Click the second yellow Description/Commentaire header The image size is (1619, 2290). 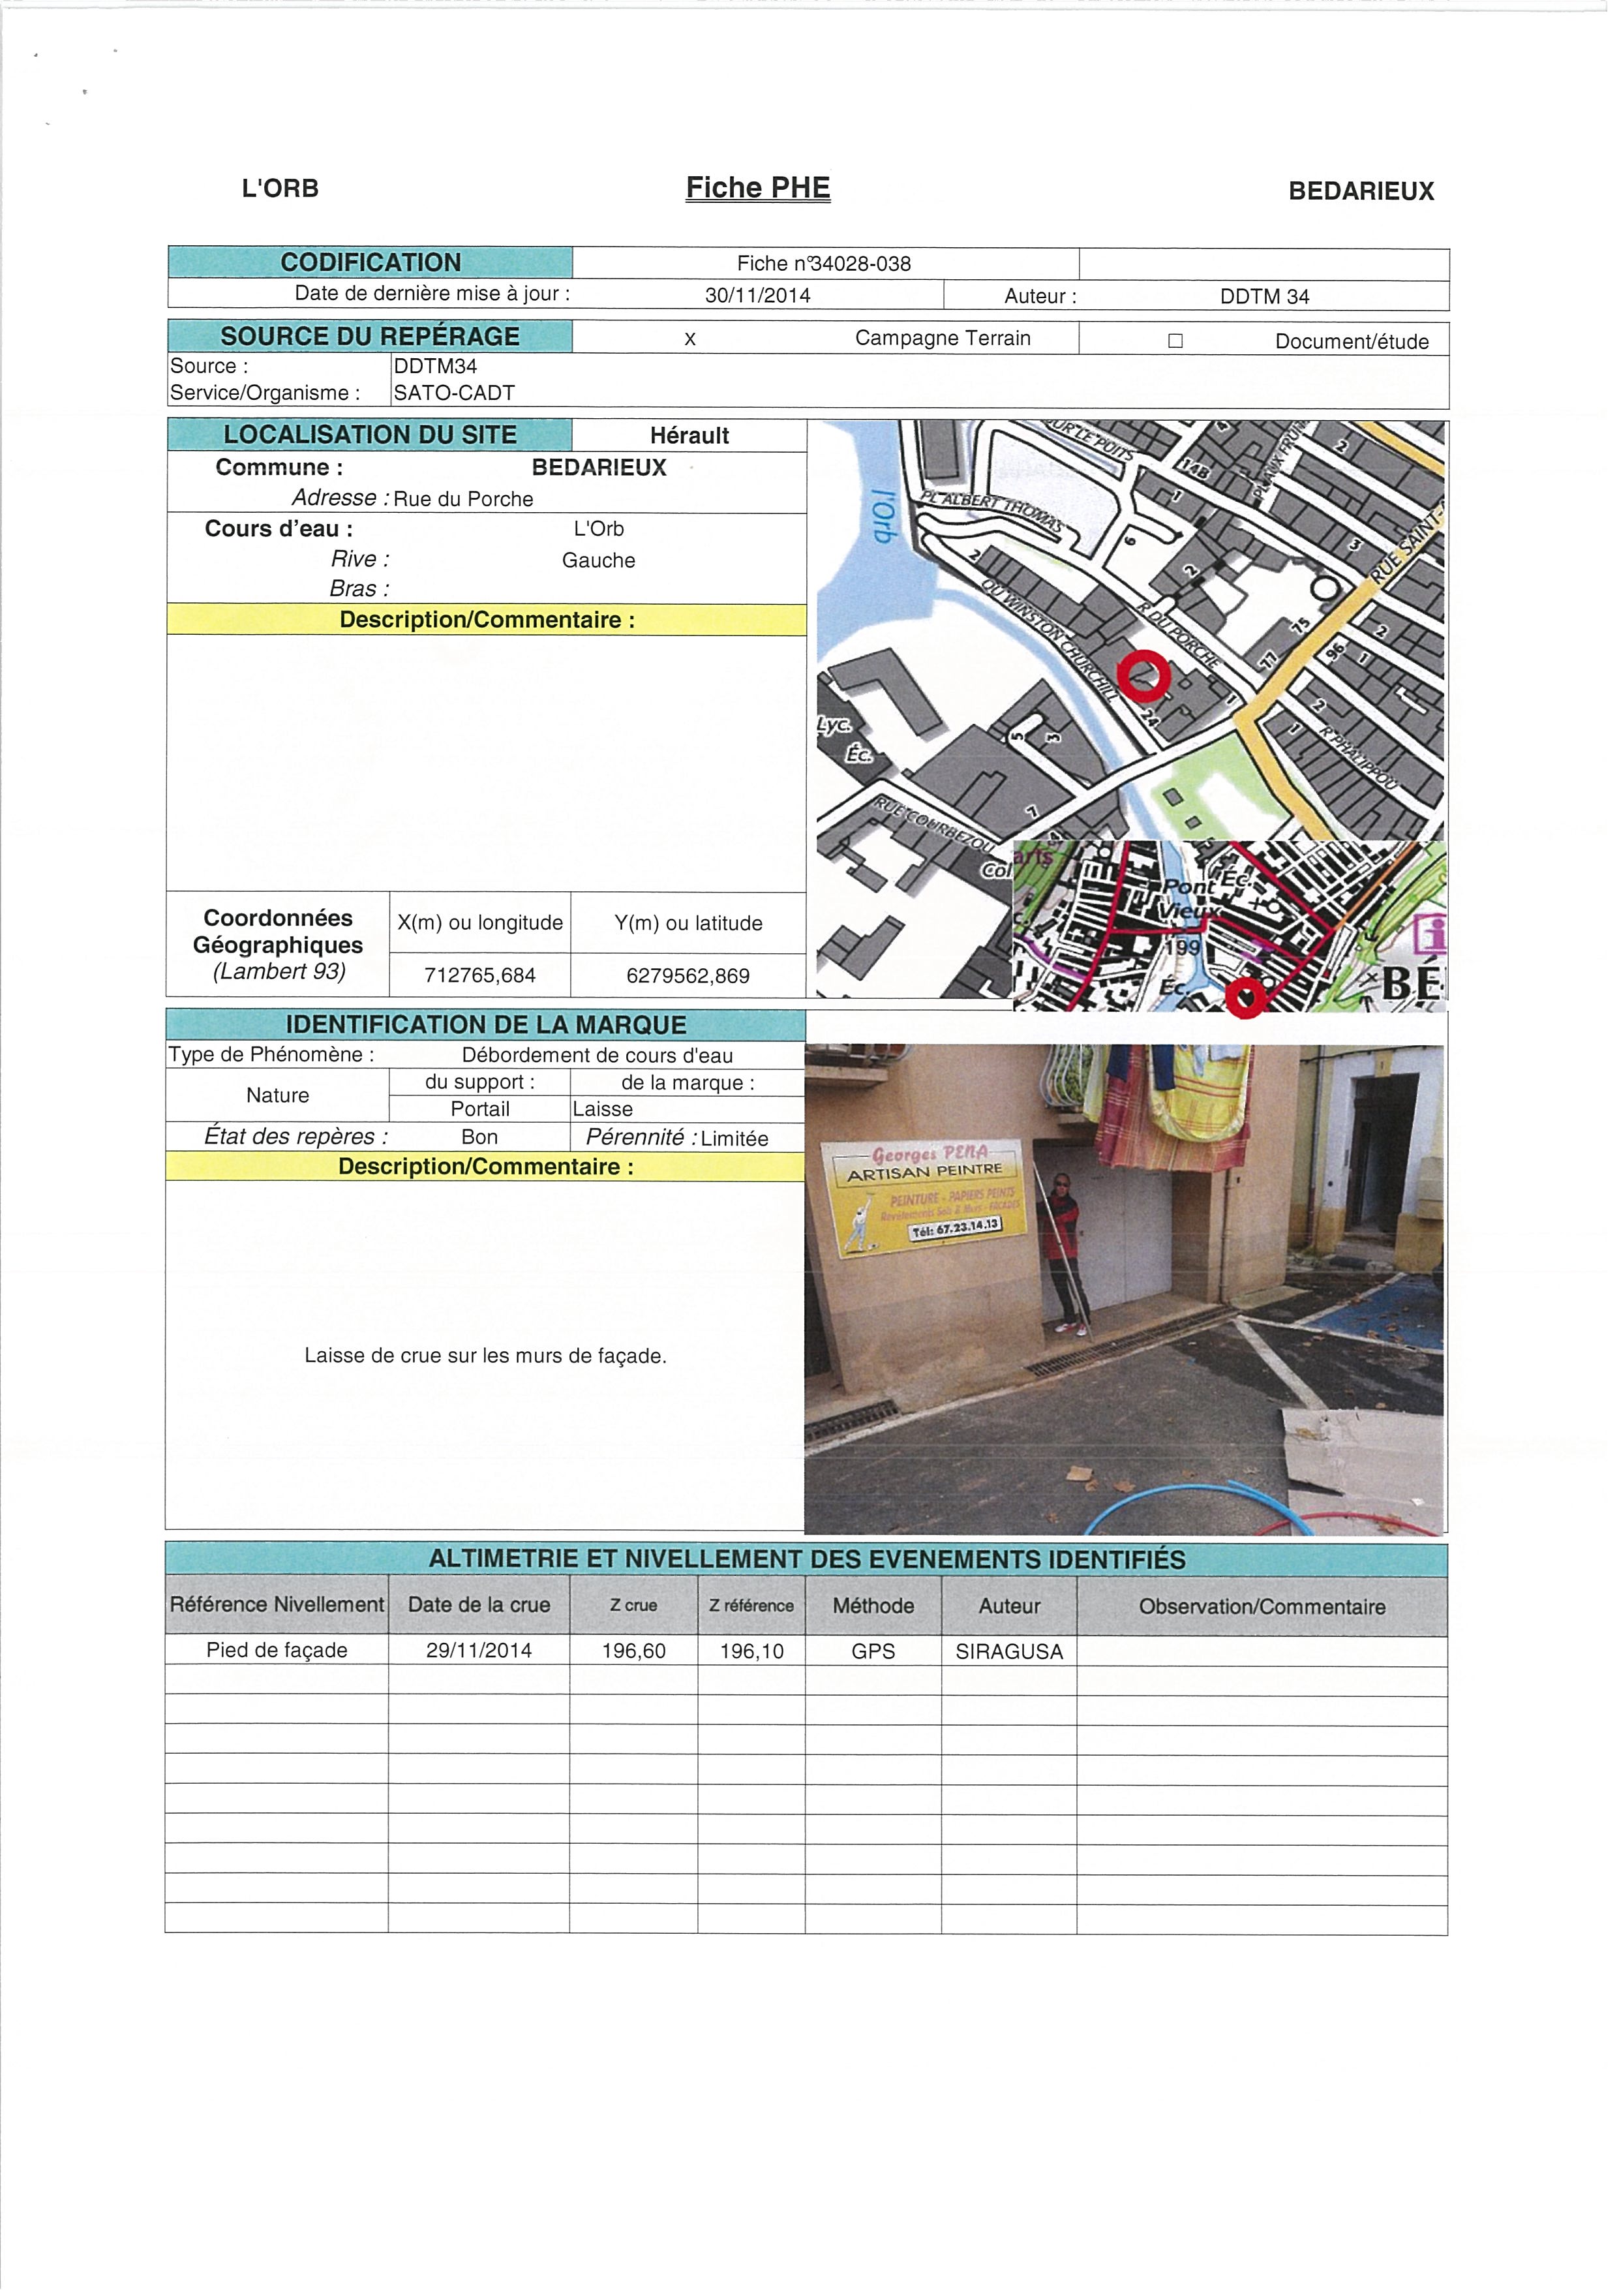(485, 1167)
